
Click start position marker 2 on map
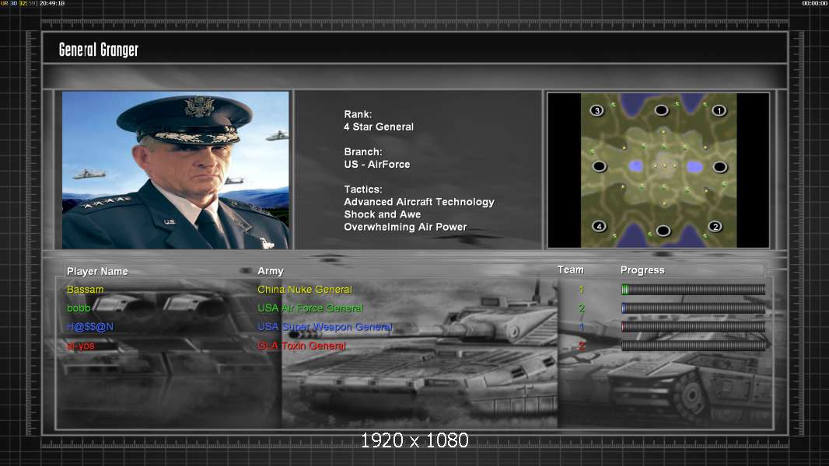pos(715,227)
